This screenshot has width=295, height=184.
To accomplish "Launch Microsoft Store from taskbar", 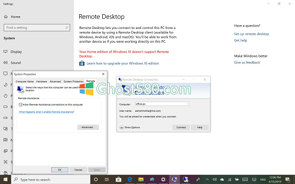I will tap(118, 180).
